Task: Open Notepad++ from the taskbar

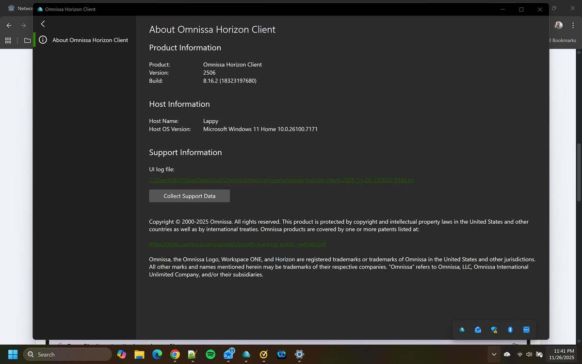Action: pos(193,354)
